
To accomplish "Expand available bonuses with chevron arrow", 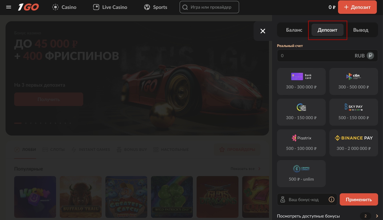I will pyautogui.click(x=377, y=216).
